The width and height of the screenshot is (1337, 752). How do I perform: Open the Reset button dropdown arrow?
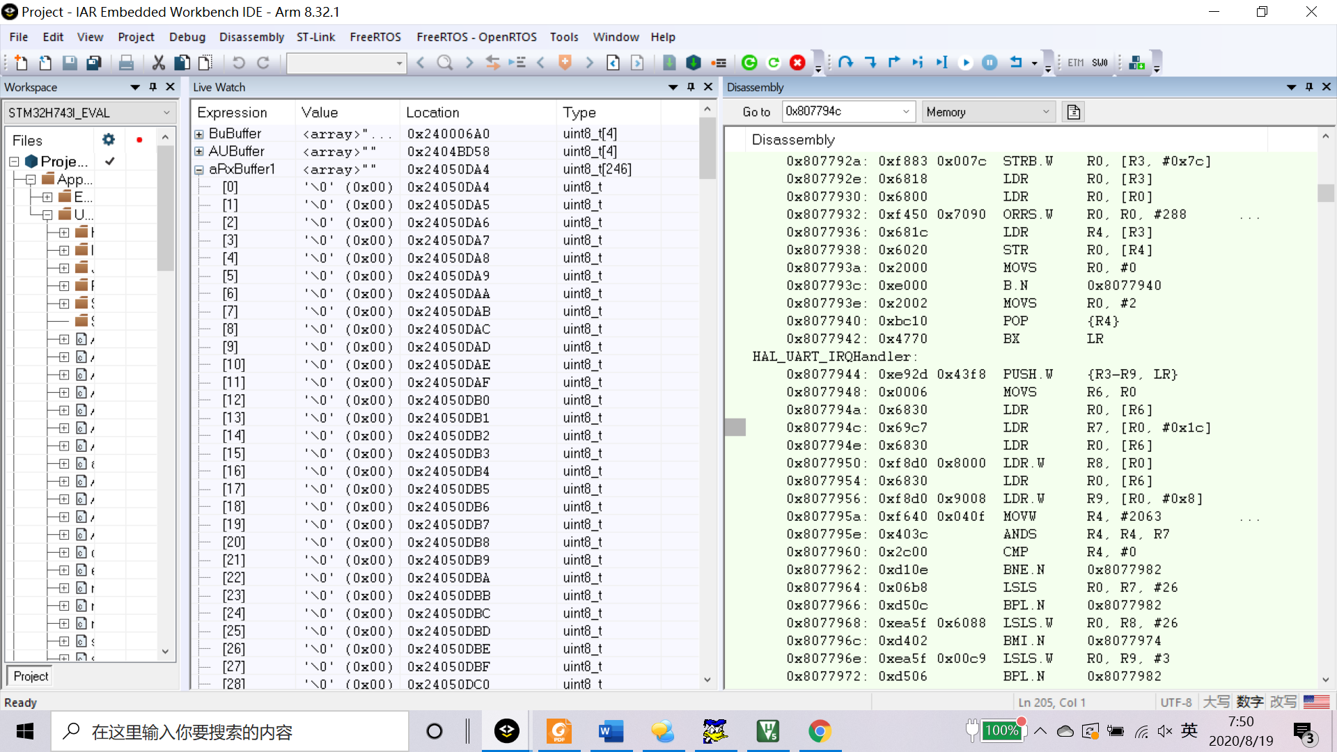[1034, 63]
